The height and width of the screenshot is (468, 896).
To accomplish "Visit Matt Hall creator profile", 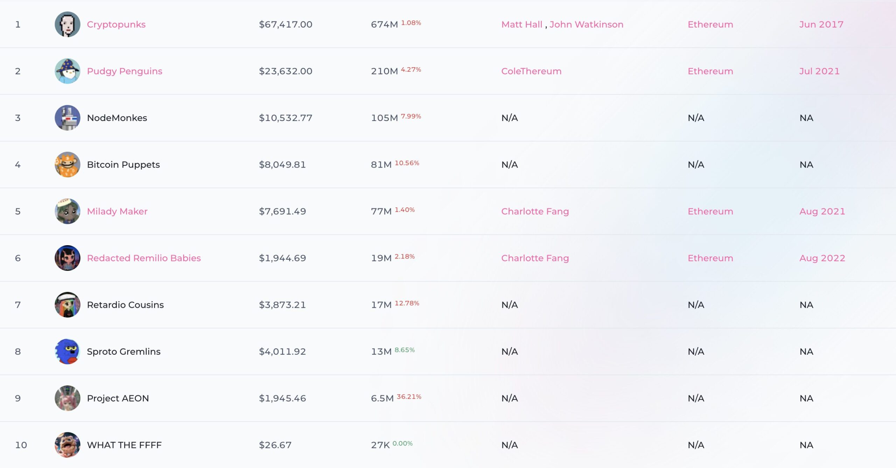I will 522,24.
